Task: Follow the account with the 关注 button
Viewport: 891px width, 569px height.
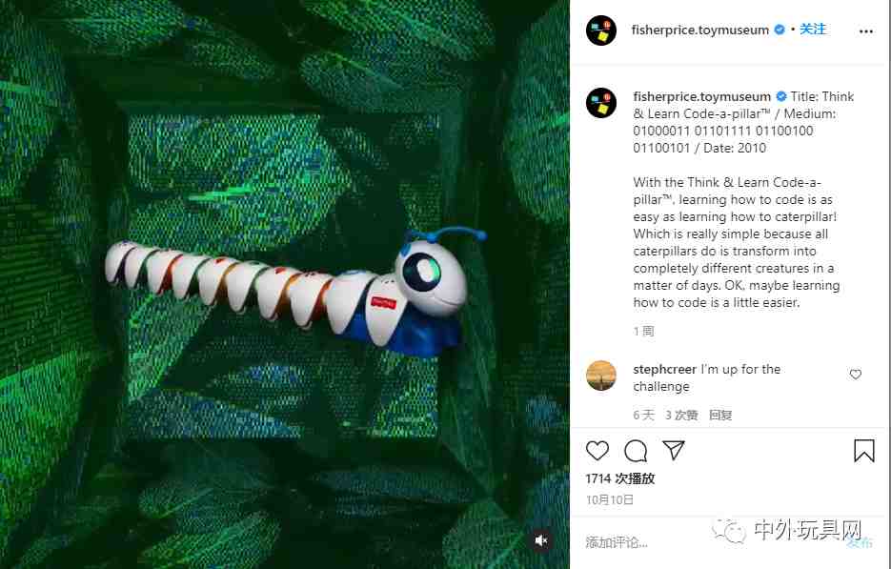Action: [x=813, y=30]
